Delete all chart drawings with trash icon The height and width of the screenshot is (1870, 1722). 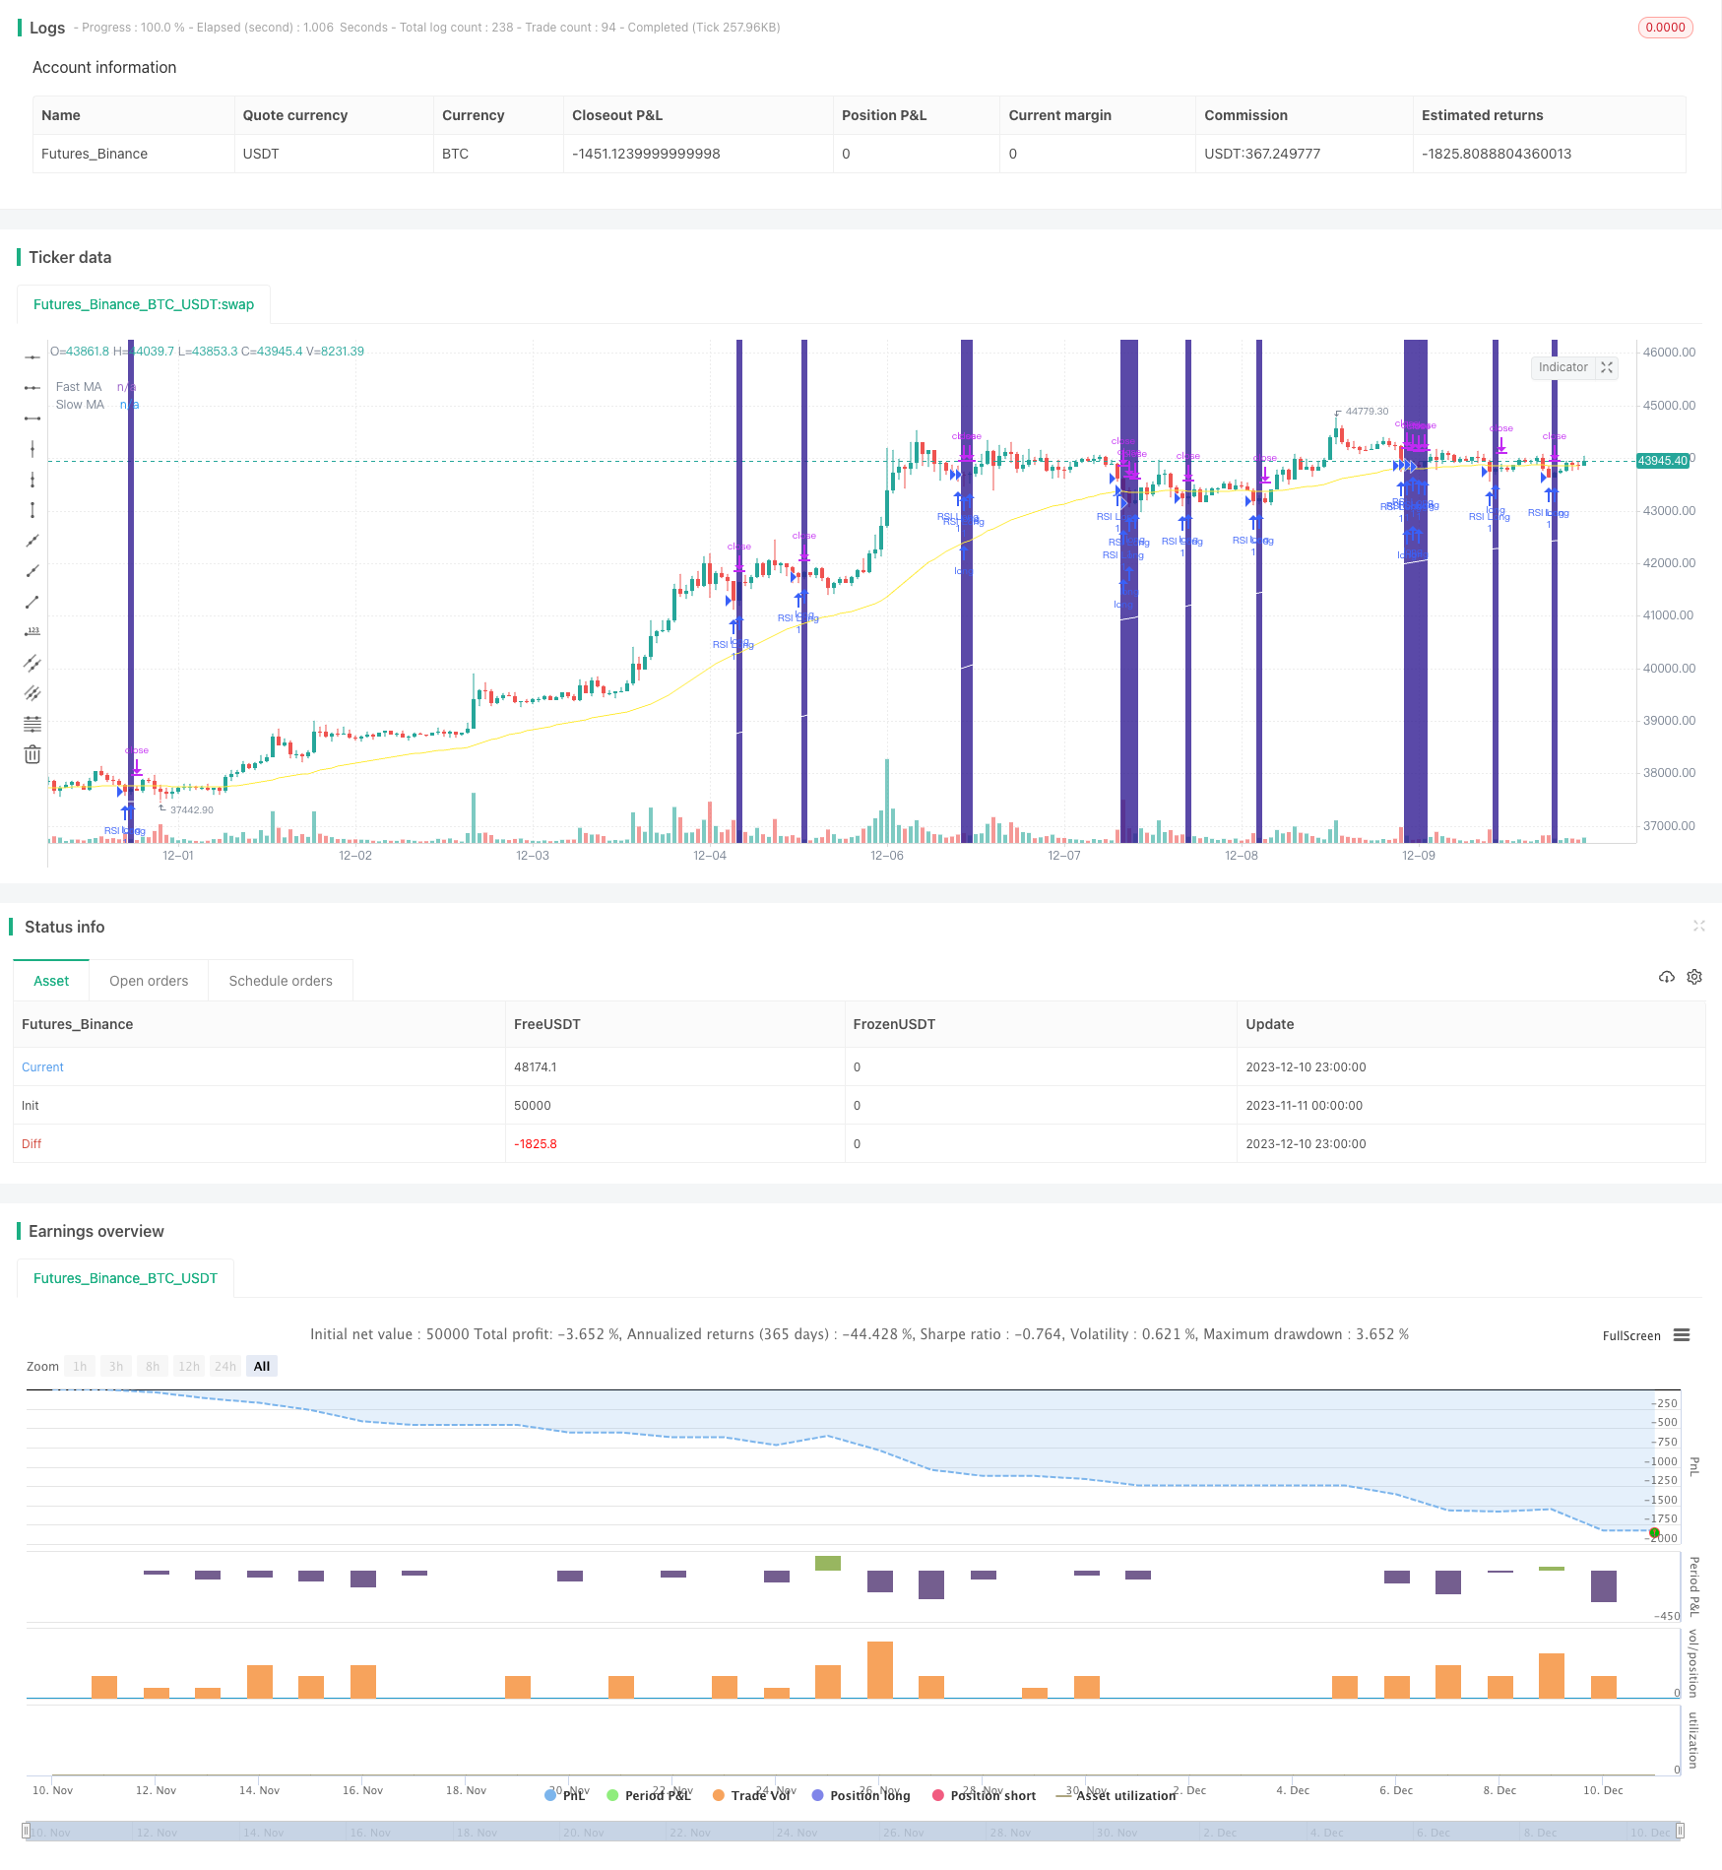[32, 754]
